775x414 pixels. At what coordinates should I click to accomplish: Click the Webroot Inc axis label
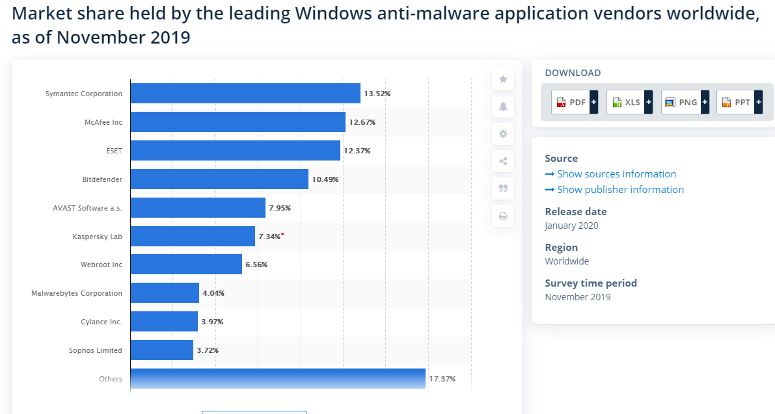pos(102,265)
